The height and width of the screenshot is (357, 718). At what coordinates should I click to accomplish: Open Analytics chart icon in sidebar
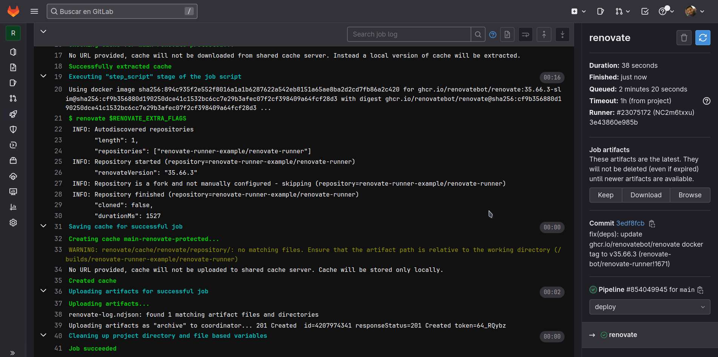13,207
